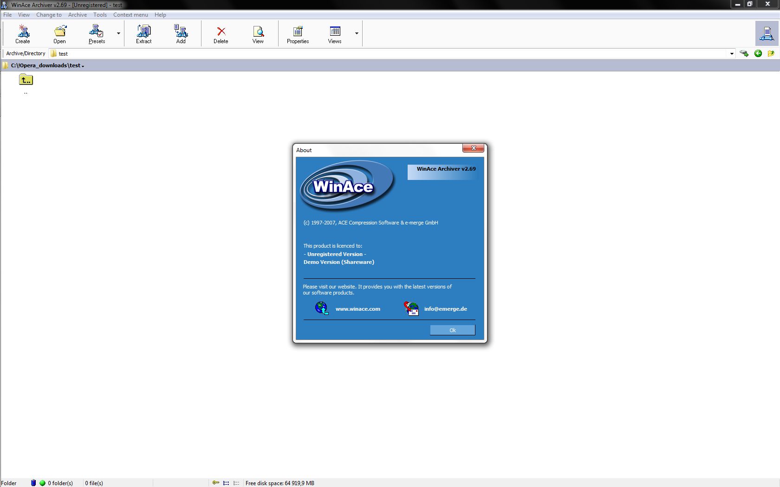
Task: Click the key icon in the status bar
Action: pos(215,483)
